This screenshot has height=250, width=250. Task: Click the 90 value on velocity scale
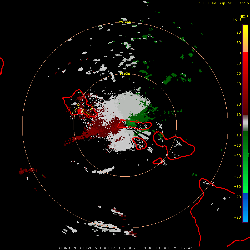click(x=239, y=32)
